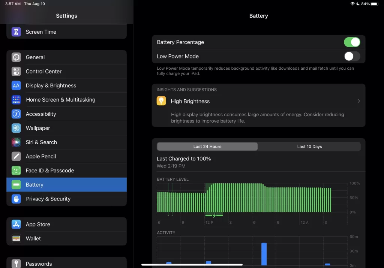Screen dimensions: 384x268
Task: Tap the Control Center switches icon
Action: pos(16,72)
